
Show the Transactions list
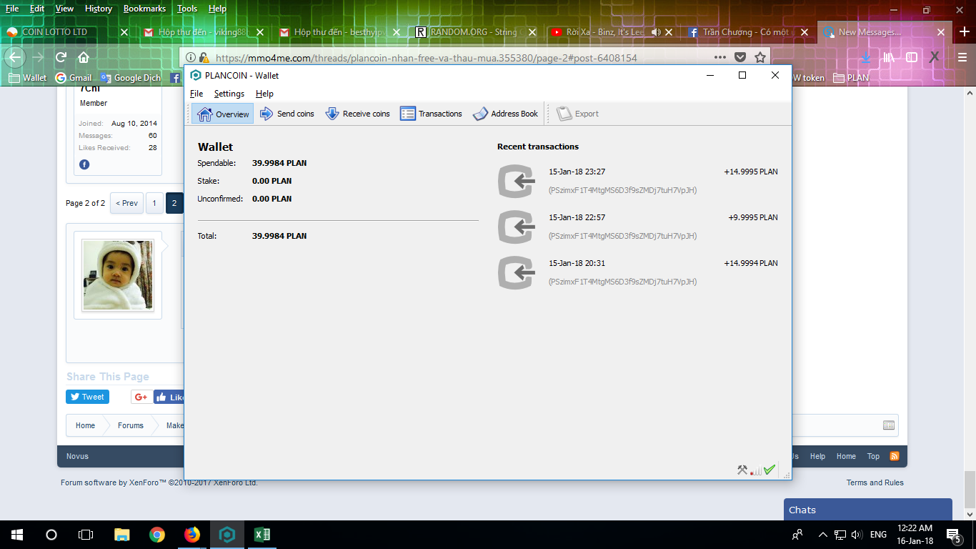pos(431,114)
